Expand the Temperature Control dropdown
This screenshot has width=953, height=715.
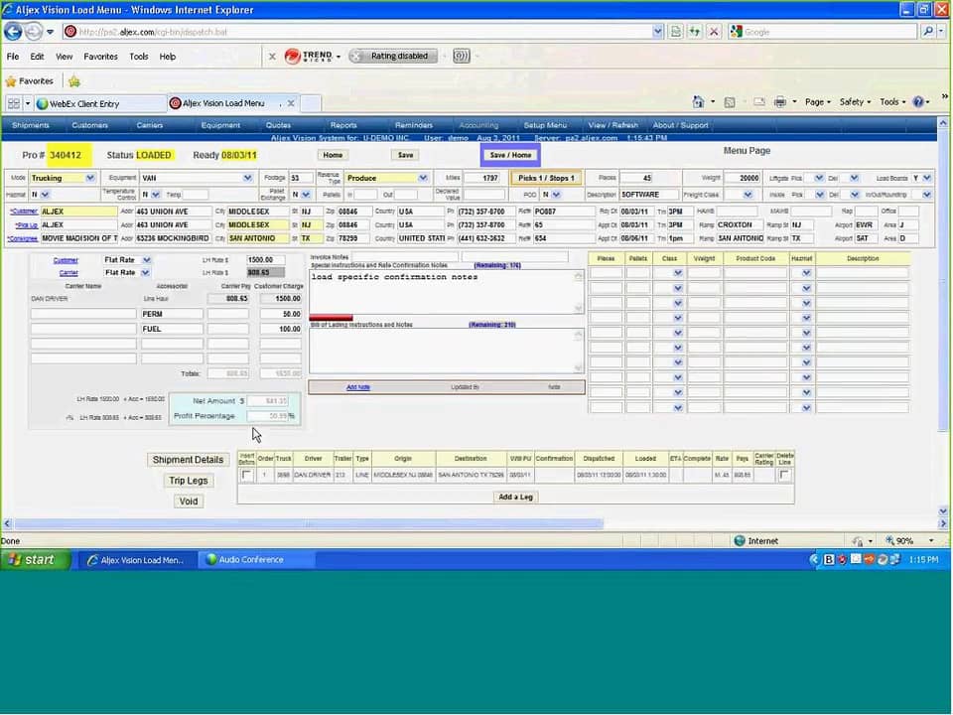coord(156,195)
